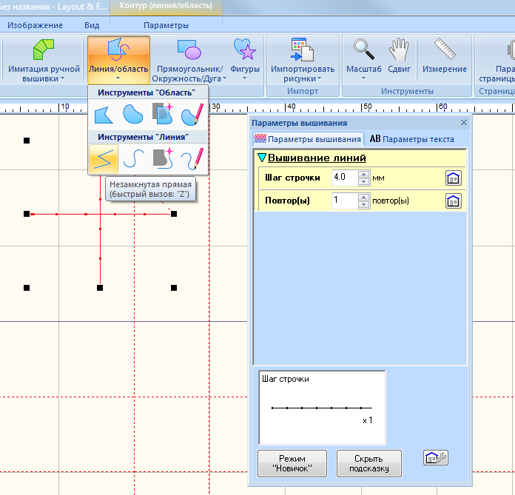Select the closed curve area tool
The width and height of the screenshot is (515, 495).
coord(132,114)
